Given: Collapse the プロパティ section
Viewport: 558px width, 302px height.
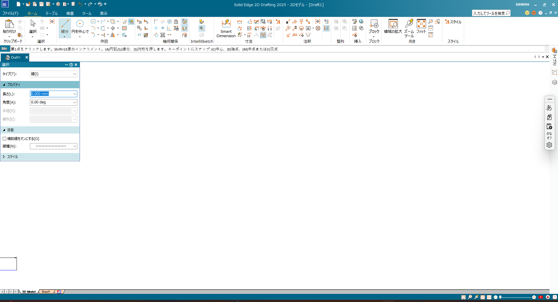Looking at the screenshot, I should click(4, 85).
